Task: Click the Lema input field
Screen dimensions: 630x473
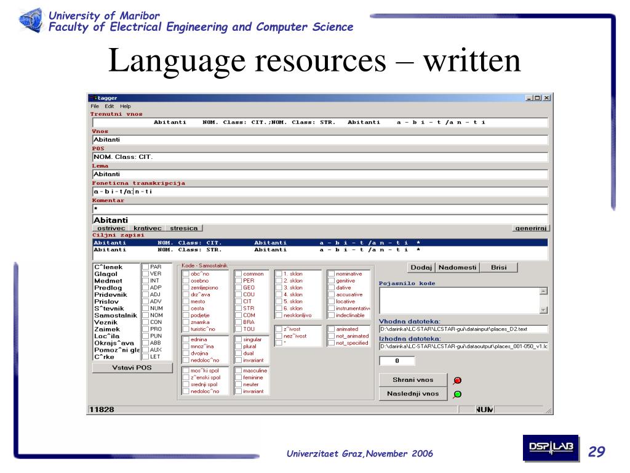Action: tap(320, 174)
